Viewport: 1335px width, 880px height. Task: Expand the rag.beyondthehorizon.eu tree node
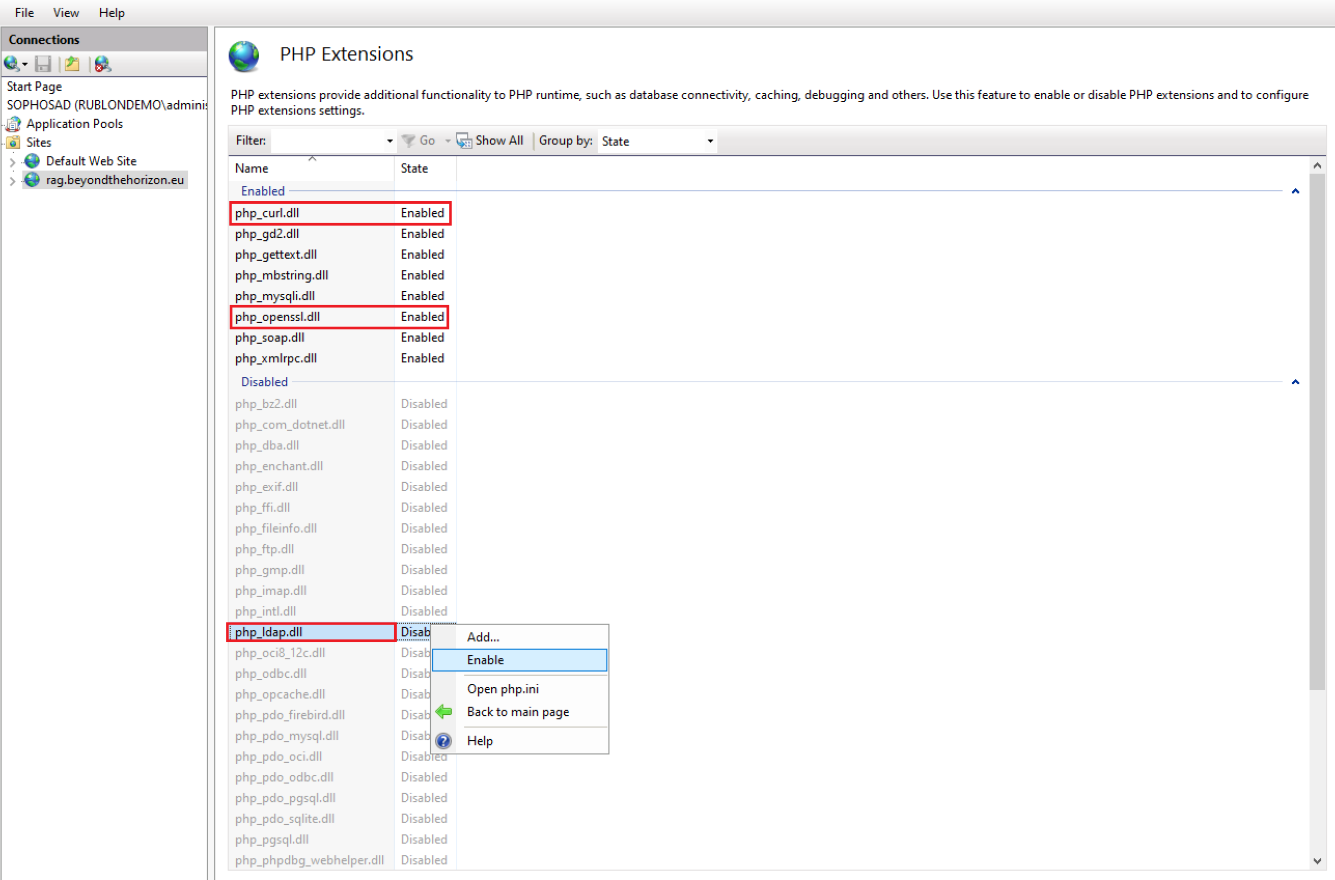(x=13, y=180)
